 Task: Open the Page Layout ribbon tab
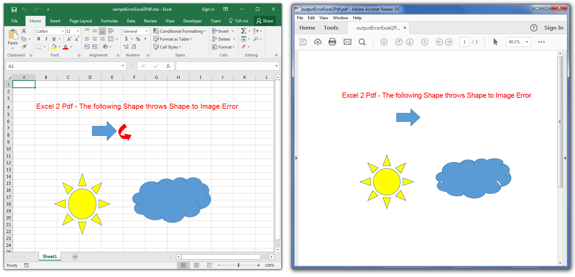pyautogui.click(x=81, y=21)
